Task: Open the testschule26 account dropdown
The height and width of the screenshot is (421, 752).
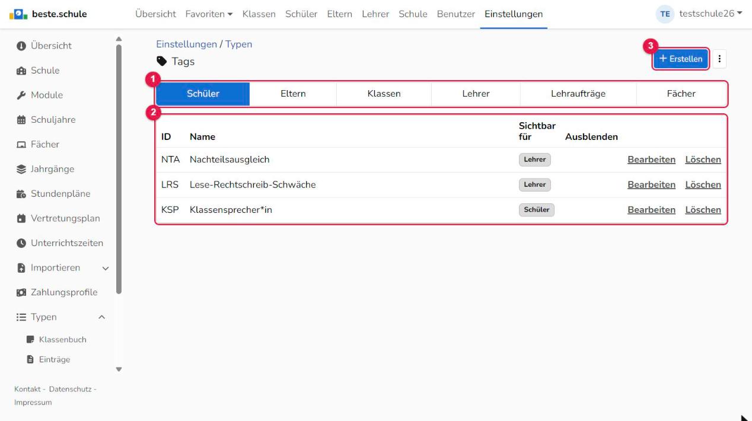Action: point(710,14)
